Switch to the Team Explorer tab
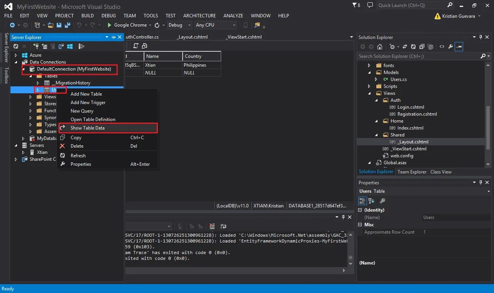The width and height of the screenshot is (494, 293). [412, 172]
